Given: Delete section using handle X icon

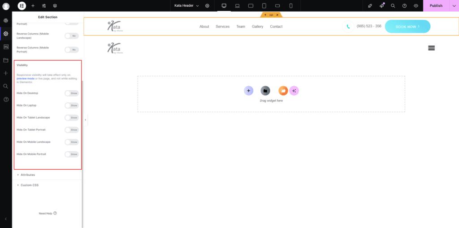Looking at the screenshot, I should [x=277, y=15].
